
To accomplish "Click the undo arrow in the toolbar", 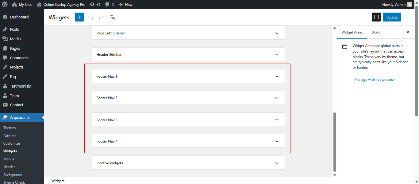I will click(90, 17).
